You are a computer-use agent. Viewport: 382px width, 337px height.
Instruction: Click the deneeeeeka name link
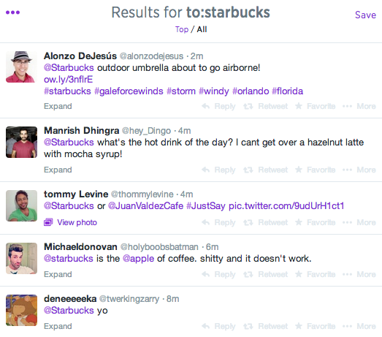tap(70, 299)
